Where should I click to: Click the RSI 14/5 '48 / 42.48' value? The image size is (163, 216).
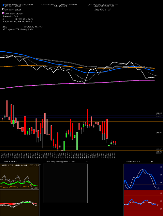click(x=27, y=19)
